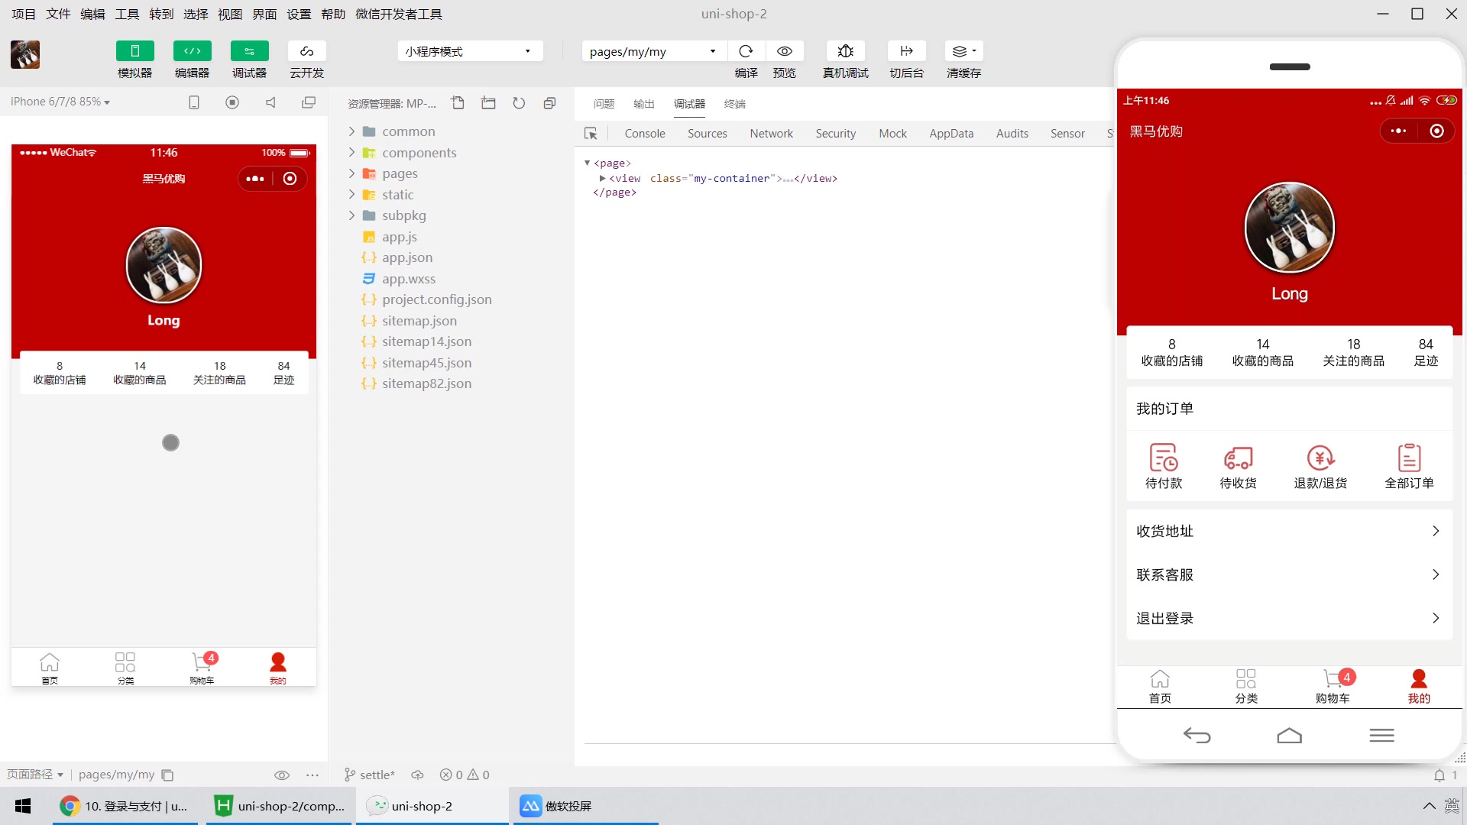
Task: Open project.config.json file
Action: [436, 299]
